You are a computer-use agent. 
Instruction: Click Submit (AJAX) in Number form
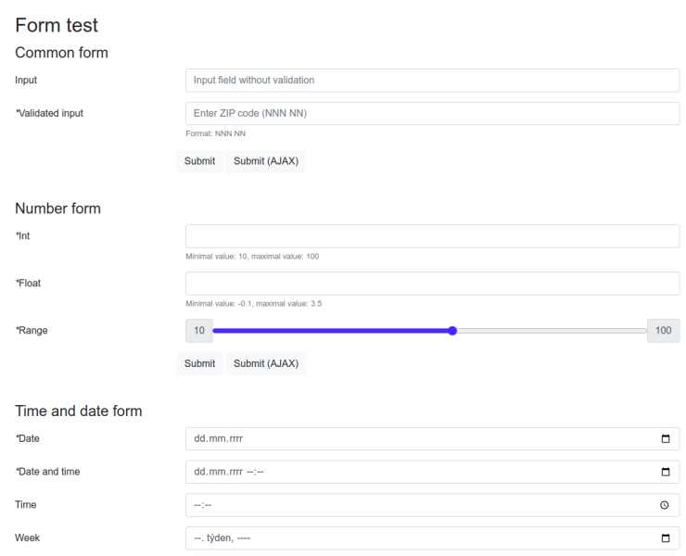[266, 364]
